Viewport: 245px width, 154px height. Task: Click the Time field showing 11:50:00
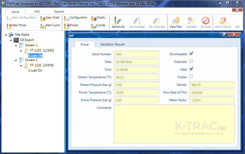point(136,69)
